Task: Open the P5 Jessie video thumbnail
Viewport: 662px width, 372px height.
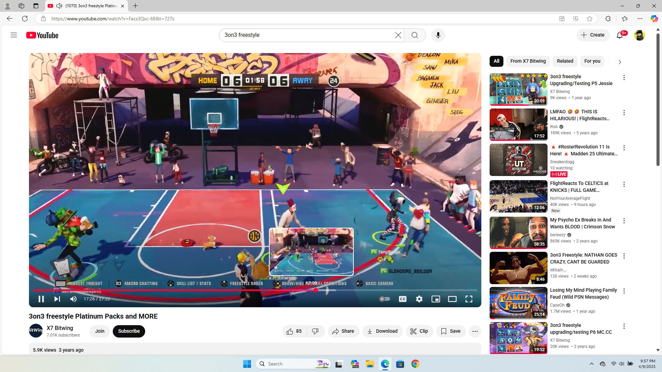Action: (x=518, y=90)
